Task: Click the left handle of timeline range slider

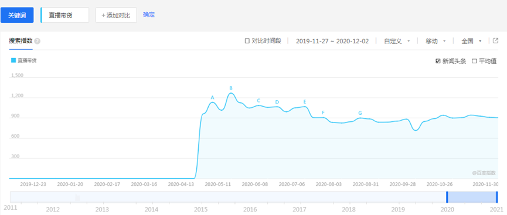Action: coord(447,197)
